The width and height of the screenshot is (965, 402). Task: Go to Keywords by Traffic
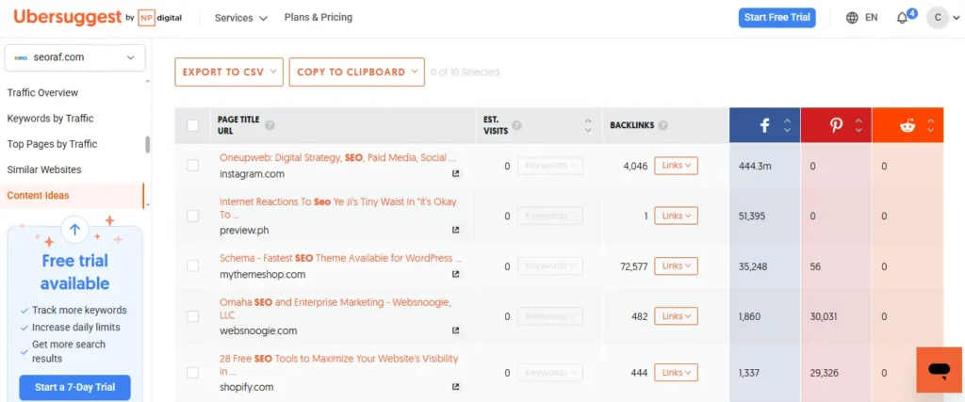pyautogui.click(x=51, y=119)
